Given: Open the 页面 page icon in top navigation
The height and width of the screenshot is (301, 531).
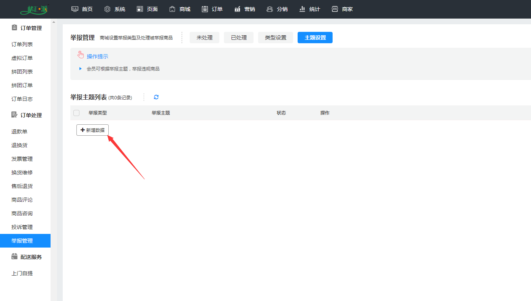Looking at the screenshot, I should pyautogui.click(x=140, y=9).
